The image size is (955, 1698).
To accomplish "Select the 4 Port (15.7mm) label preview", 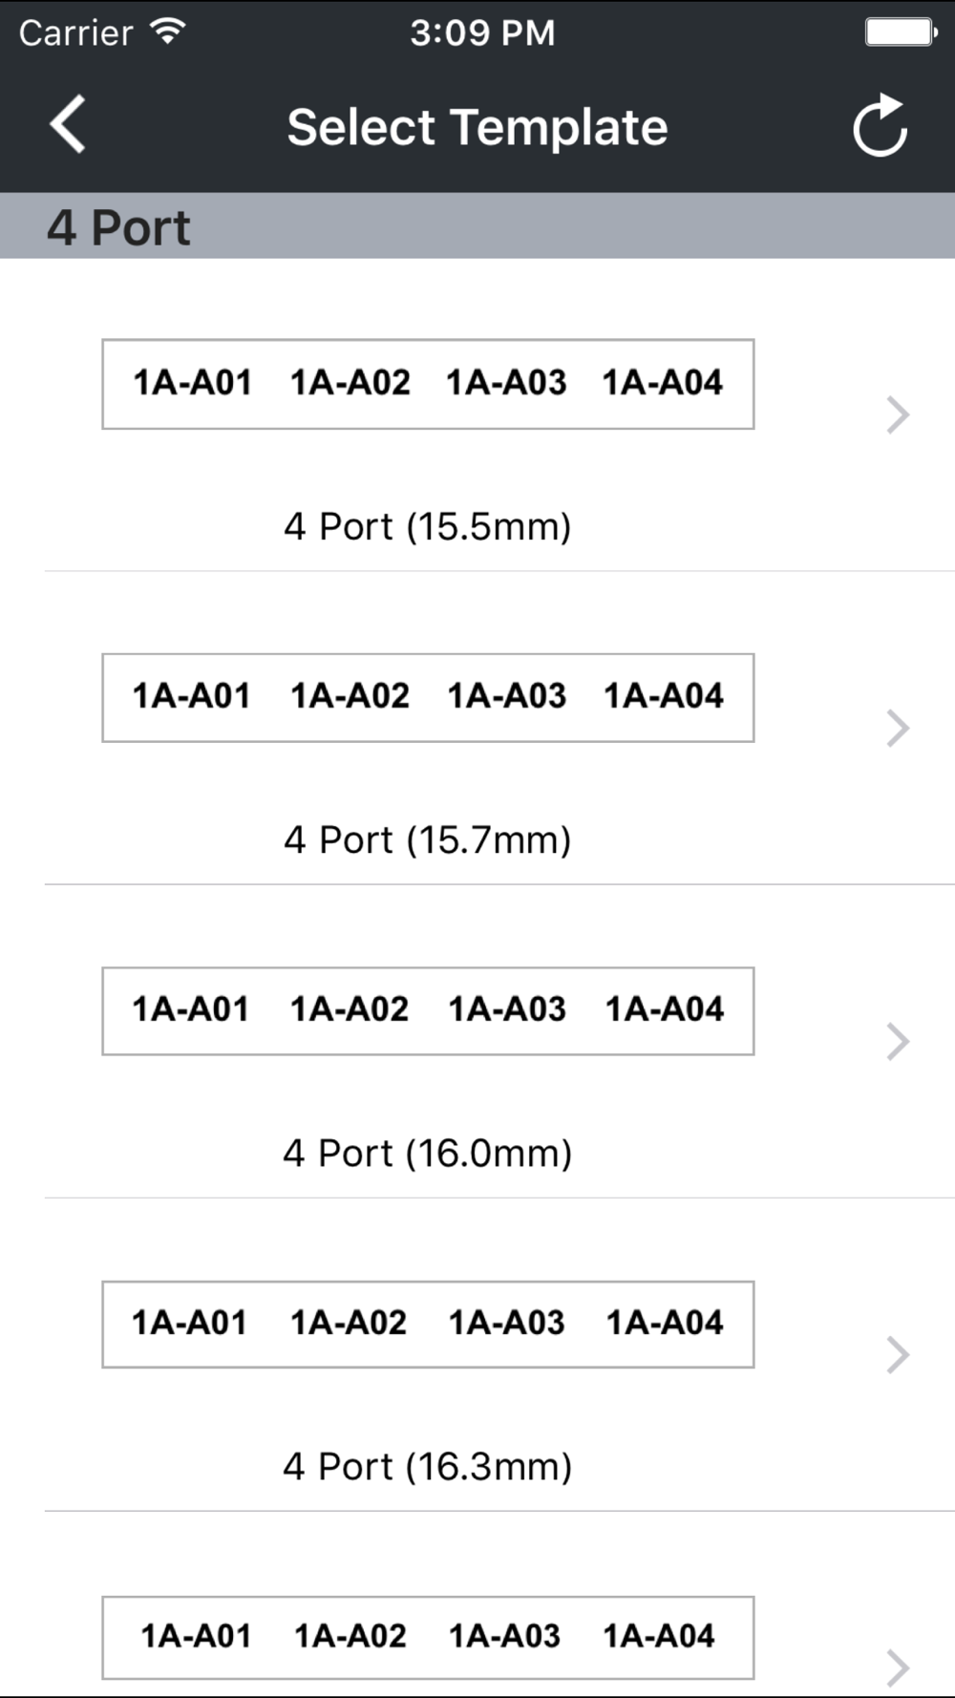I will (428, 697).
